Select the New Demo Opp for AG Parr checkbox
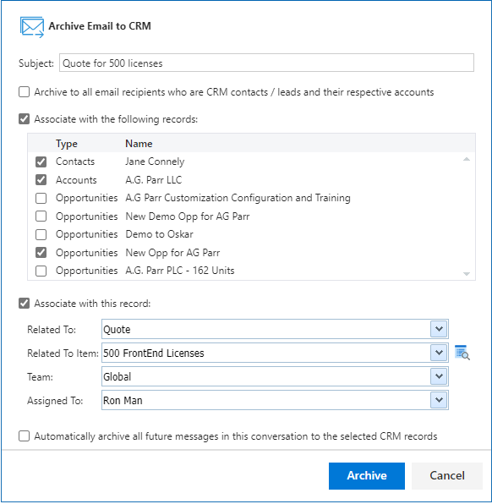This screenshot has width=492, height=504. 41,216
